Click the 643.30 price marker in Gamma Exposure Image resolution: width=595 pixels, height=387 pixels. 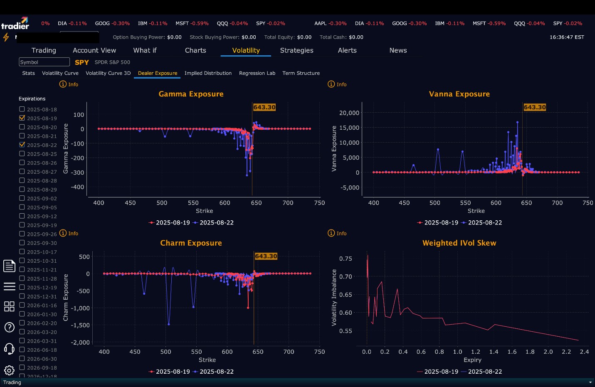coord(264,107)
